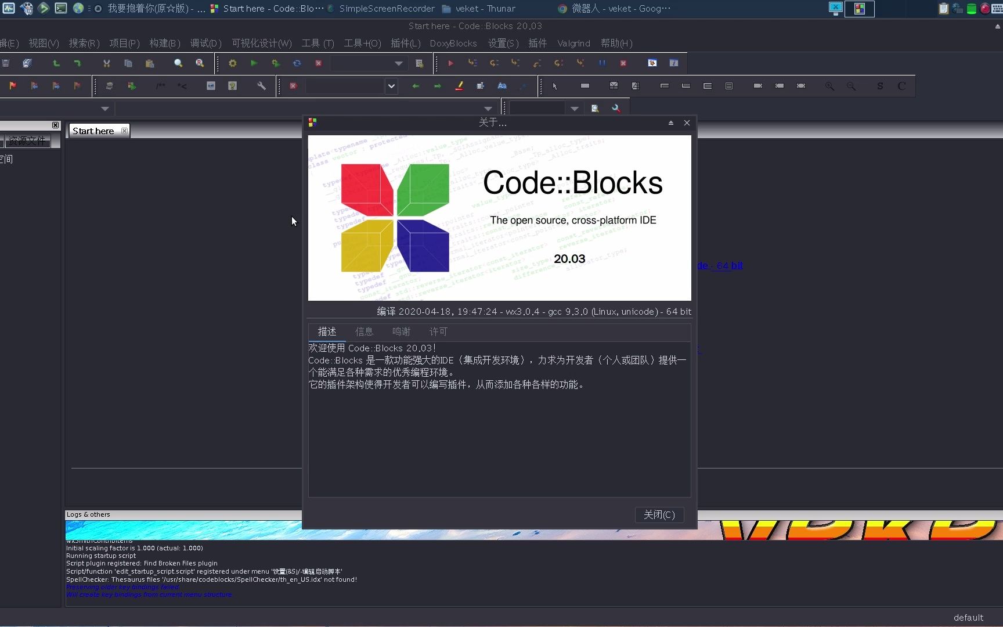Click the green Undo arrow icon

(x=56, y=63)
